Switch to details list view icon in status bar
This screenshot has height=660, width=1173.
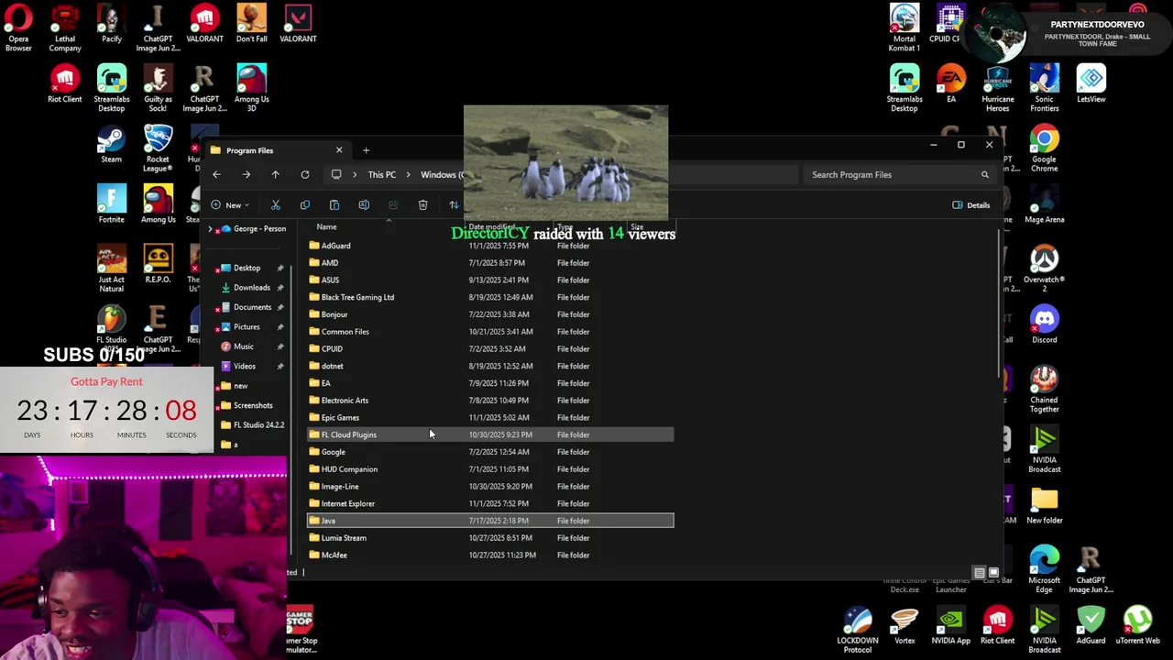tap(979, 573)
